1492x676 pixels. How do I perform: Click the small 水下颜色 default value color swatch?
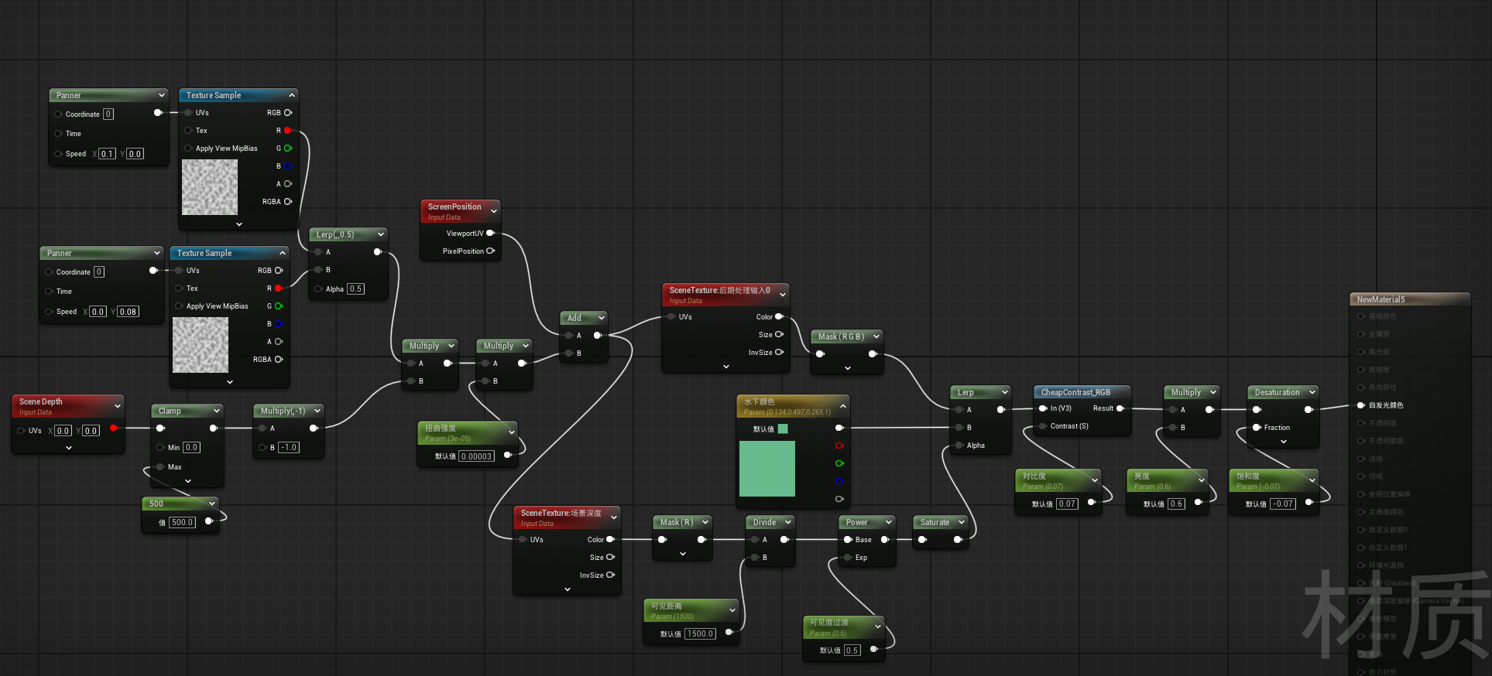[x=783, y=428]
